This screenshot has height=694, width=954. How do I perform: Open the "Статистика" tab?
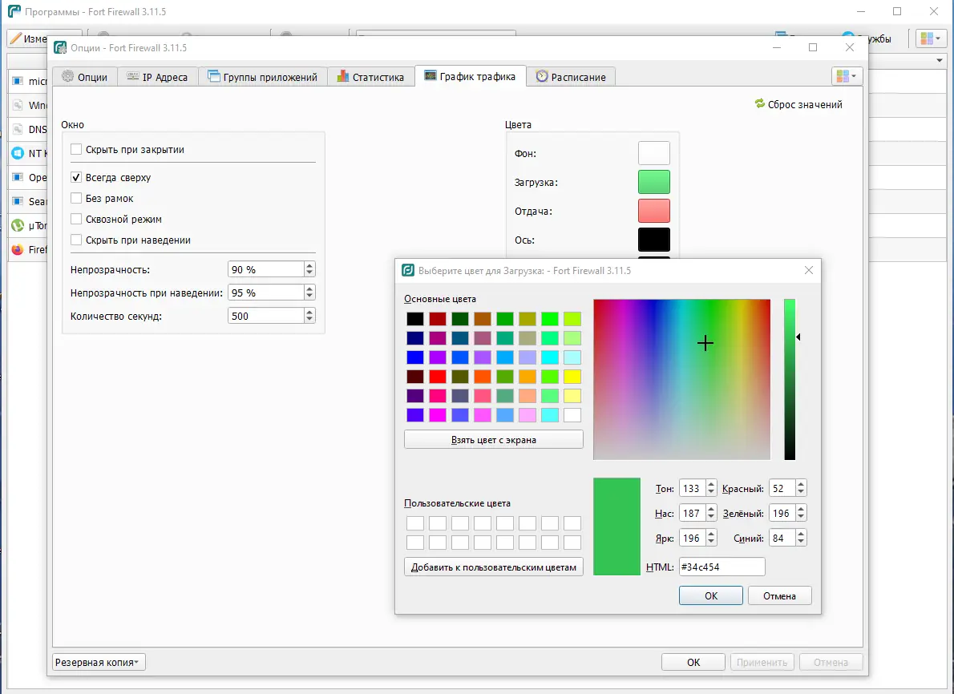370,77
